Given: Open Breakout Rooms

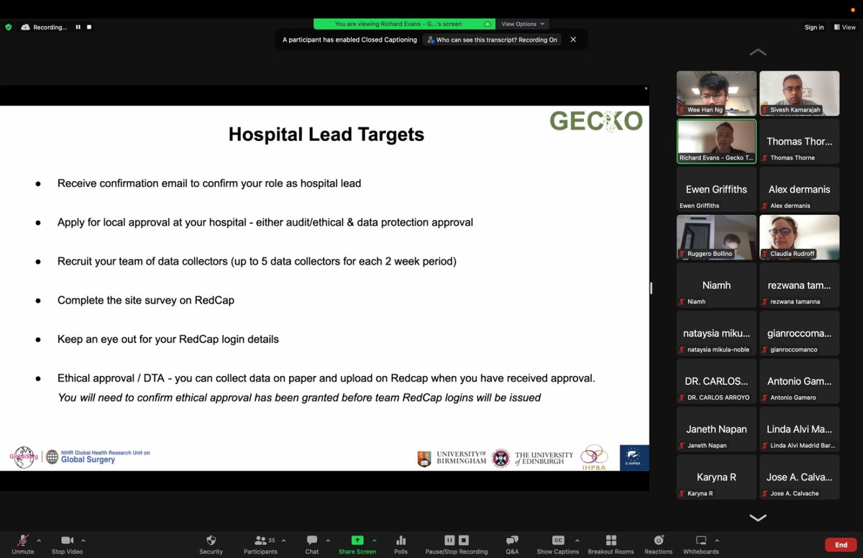Looking at the screenshot, I should [611, 544].
